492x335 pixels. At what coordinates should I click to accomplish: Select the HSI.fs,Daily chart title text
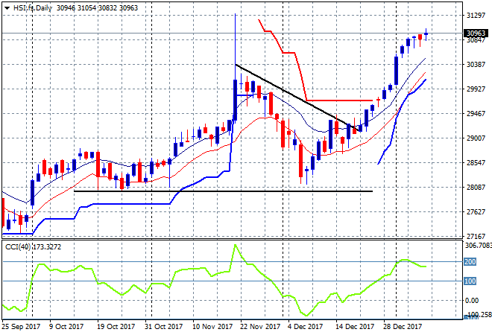(32, 8)
